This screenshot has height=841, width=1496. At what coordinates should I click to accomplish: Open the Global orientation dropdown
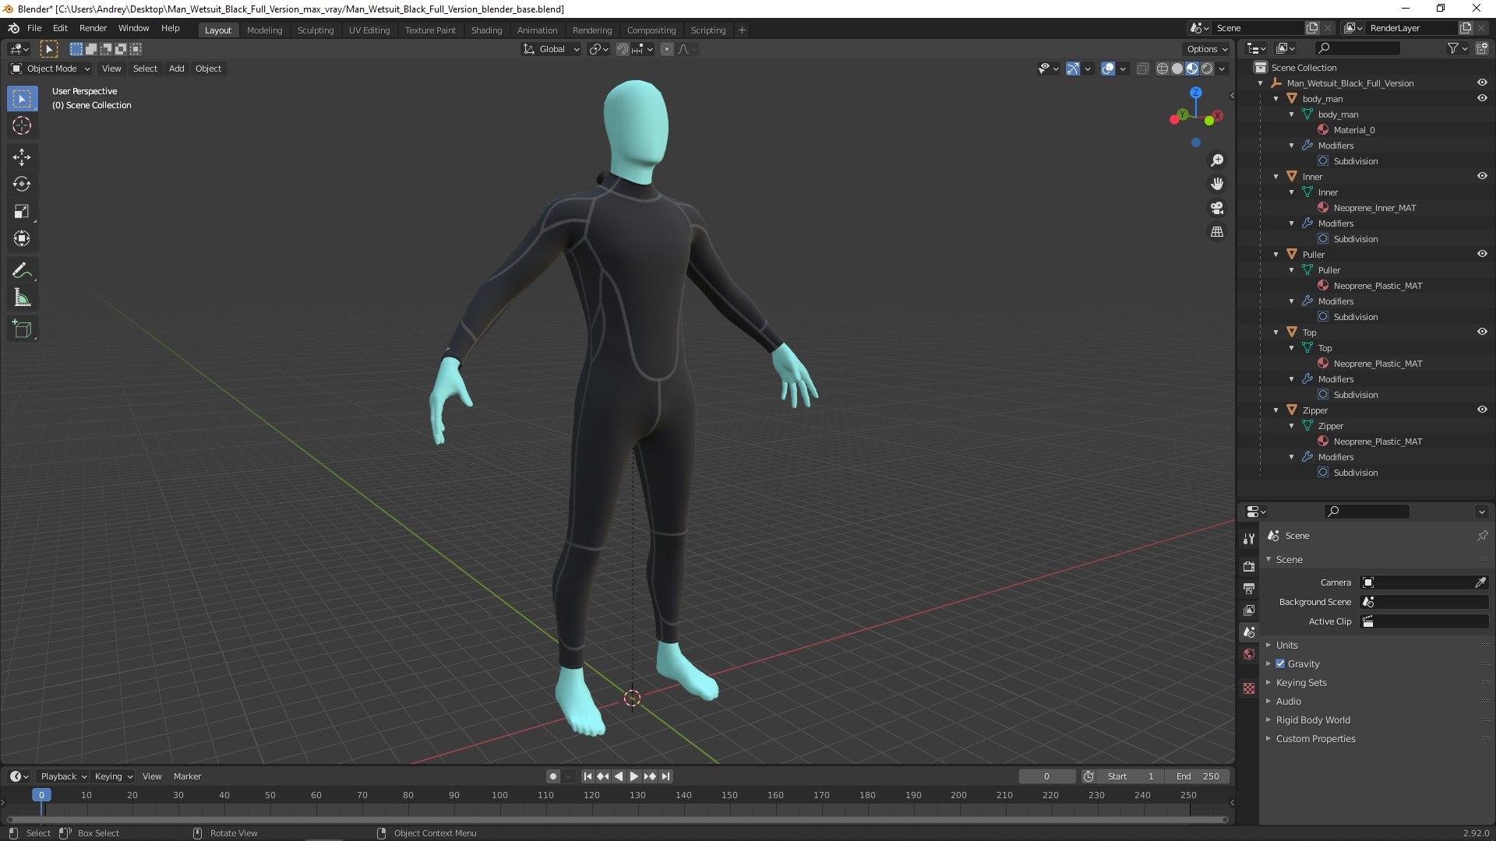pos(551,49)
